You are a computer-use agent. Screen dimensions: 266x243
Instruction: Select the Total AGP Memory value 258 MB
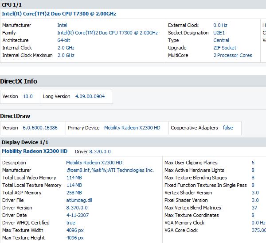pos(74,193)
